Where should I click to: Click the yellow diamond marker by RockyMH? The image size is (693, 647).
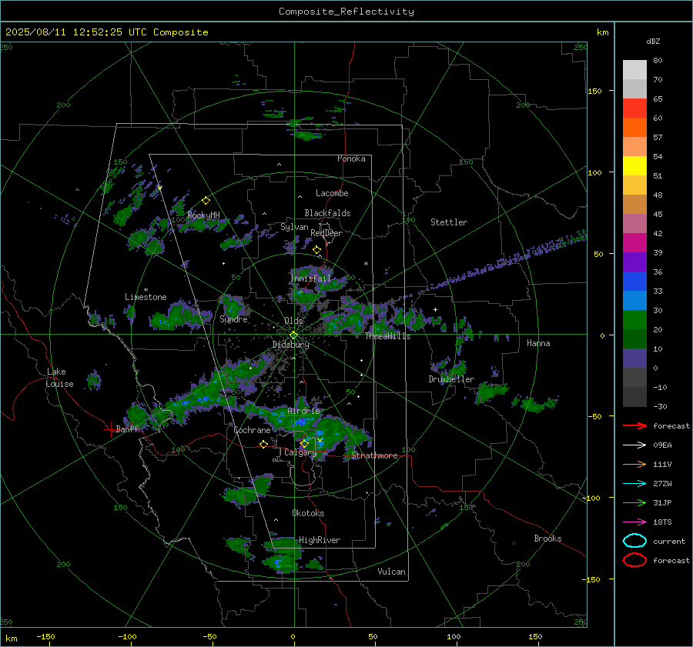[206, 201]
